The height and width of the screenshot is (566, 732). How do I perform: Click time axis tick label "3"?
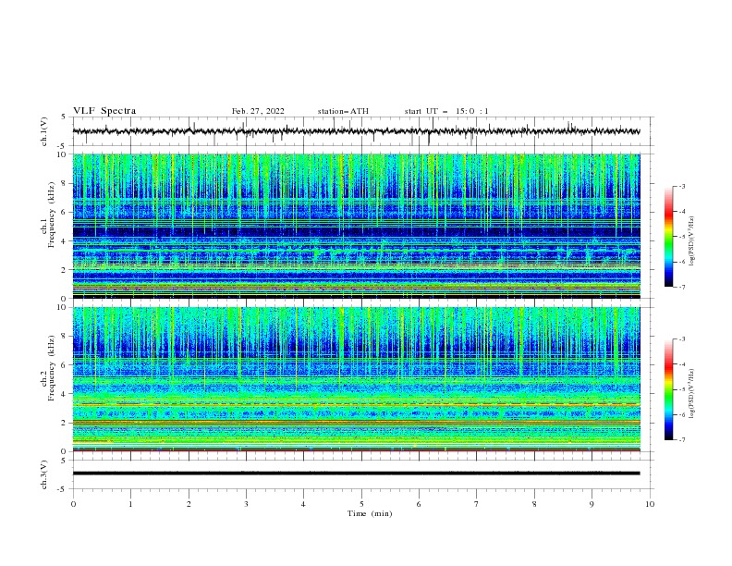pos(246,504)
